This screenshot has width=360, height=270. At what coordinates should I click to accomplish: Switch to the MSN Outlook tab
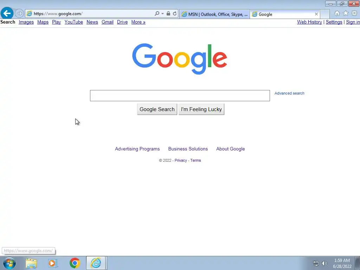coord(214,14)
